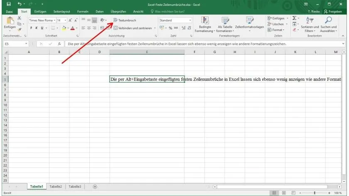The image size is (349, 196).
Task: Switch to the Überprüfen tab
Action: pos(118,12)
